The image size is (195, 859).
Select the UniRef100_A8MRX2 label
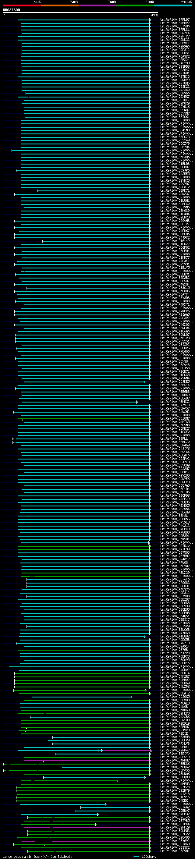tap(175, 402)
